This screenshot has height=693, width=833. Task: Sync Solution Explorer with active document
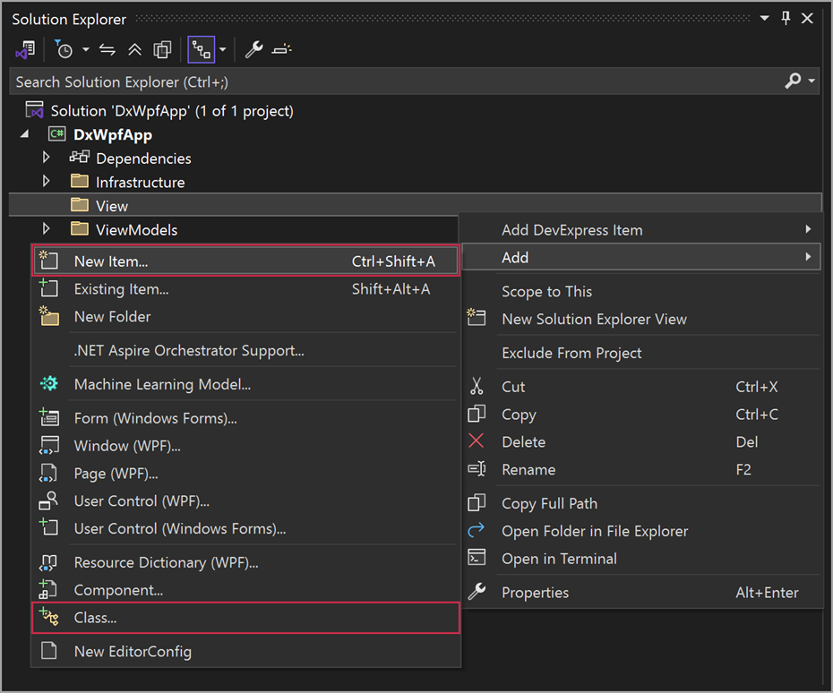coord(107,49)
